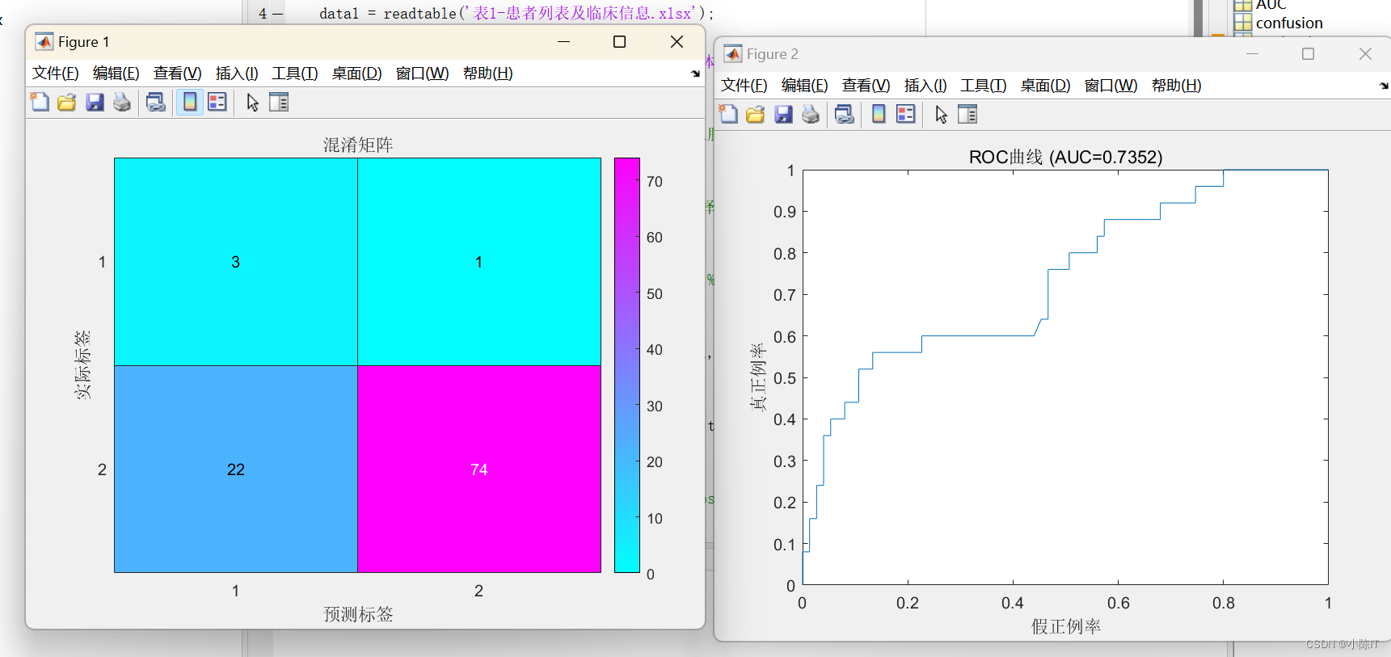Open Property Inspector in Figure 1 toolbar
This screenshot has height=657, width=1391.
(279, 102)
